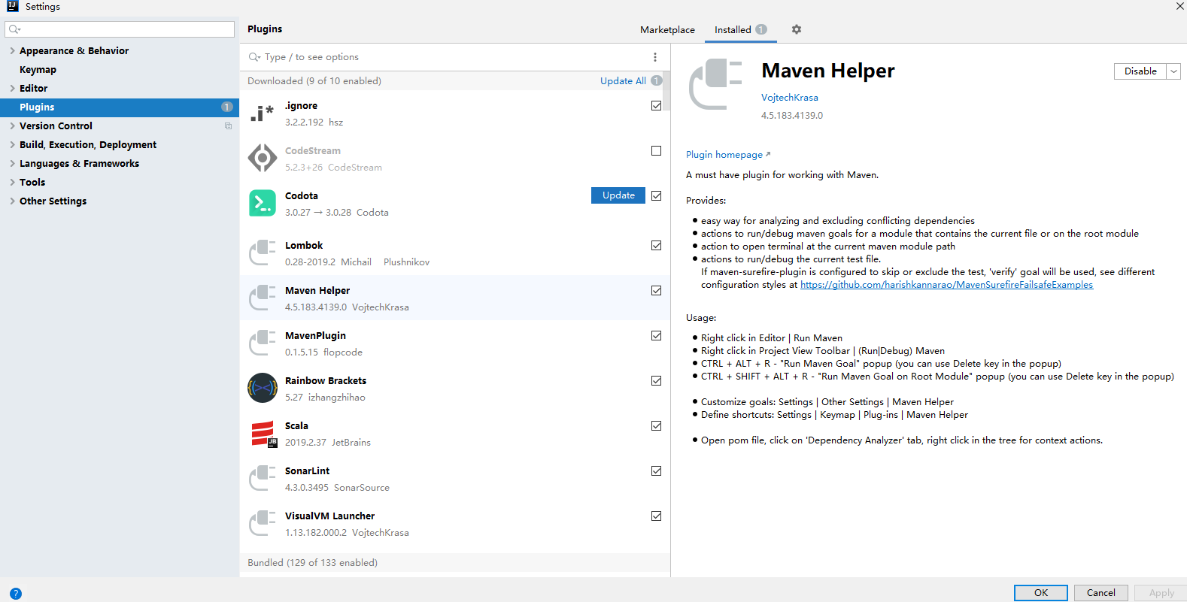Click the Version Control per-project copy icon

tap(228, 126)
